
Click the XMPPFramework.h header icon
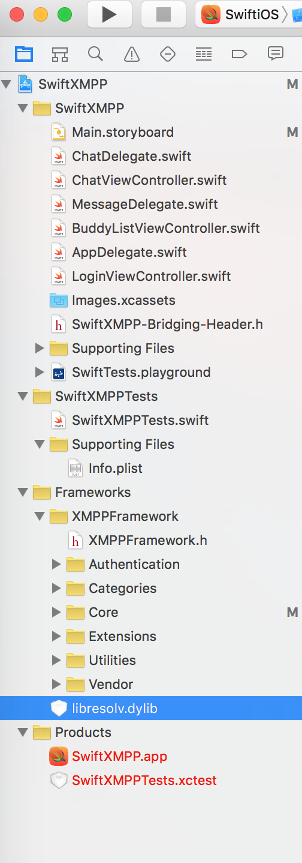pyautogui.click(x=75, y=540)
